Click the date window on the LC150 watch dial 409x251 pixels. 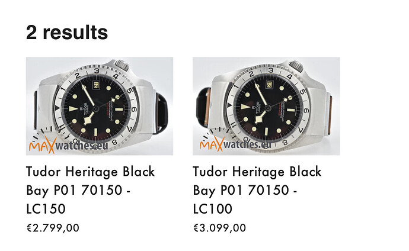(x=95, y=85)
